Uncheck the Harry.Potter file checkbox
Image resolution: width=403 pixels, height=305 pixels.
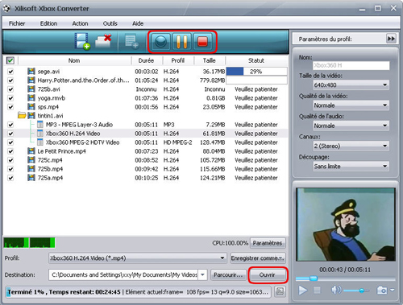(x=10, y=80)
